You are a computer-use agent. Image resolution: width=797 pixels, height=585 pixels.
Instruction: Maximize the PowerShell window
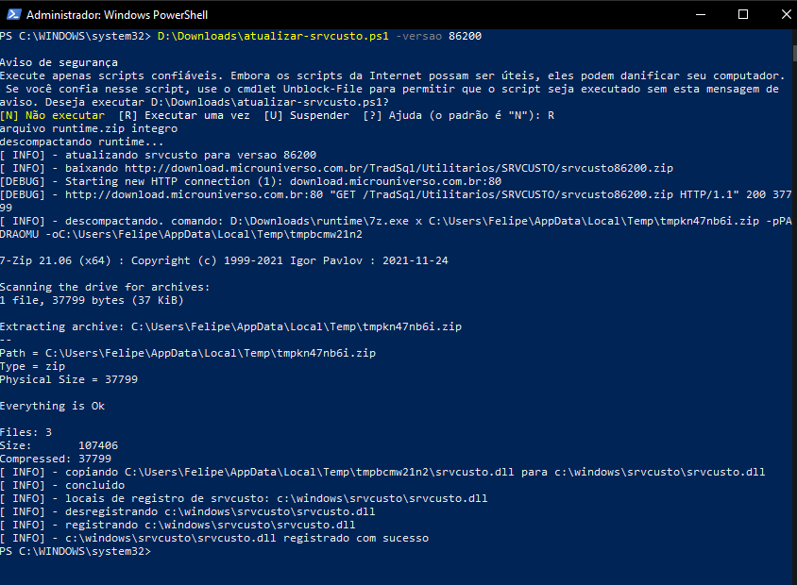coord(742,15)
